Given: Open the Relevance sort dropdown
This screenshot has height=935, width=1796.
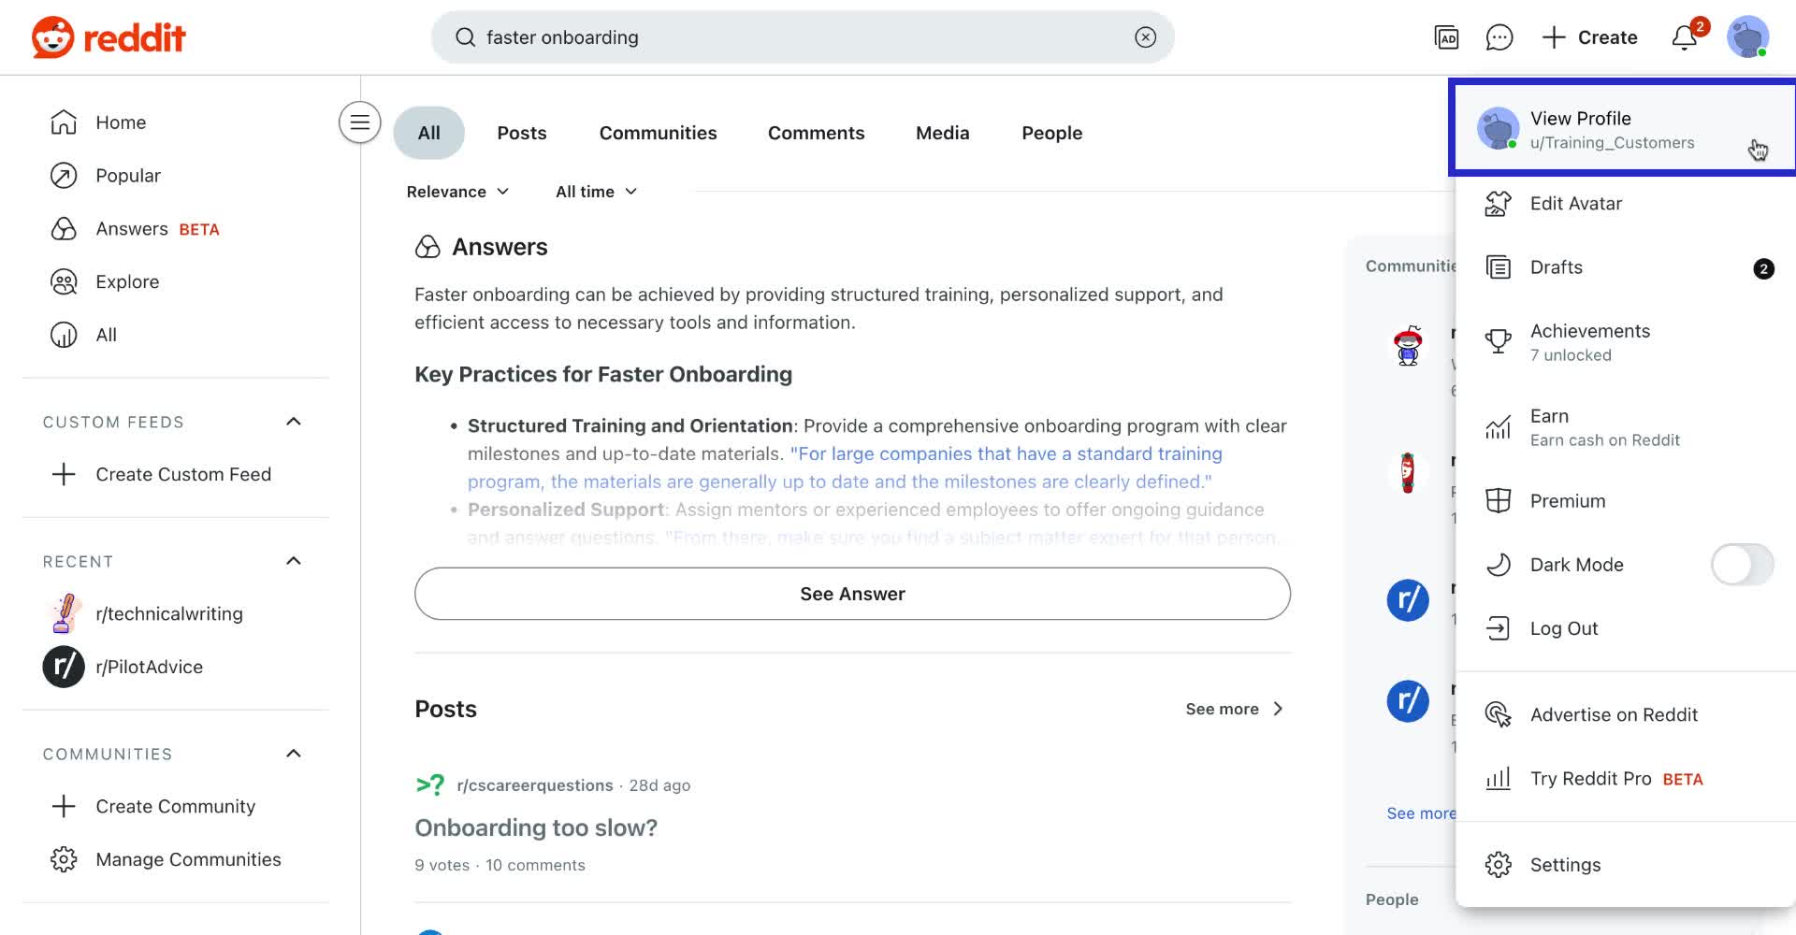Looking at the screenshot, I should (457, 191).
